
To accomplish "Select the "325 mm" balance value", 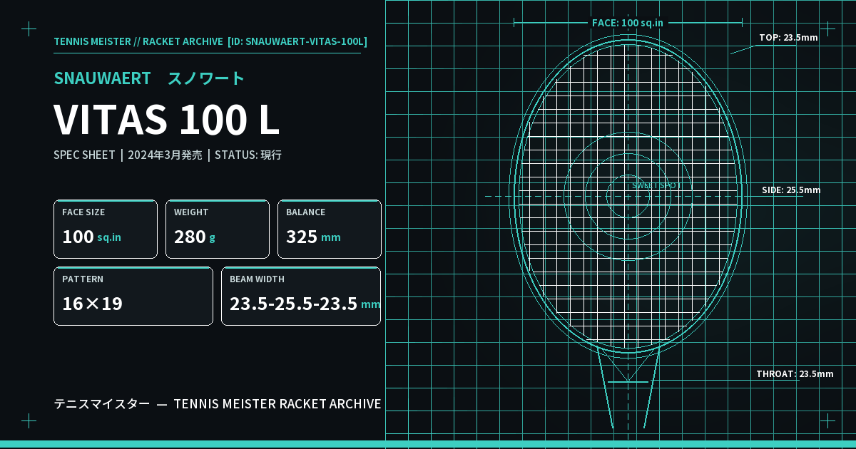I will [313, 237].
